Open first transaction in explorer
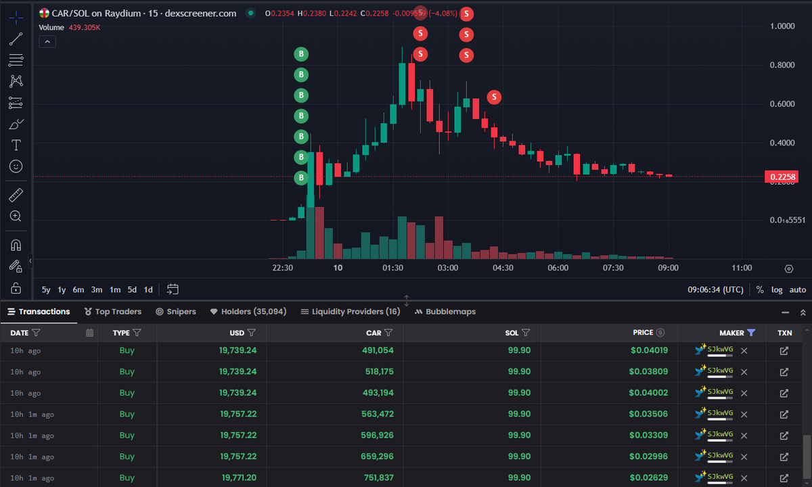The image size is (812, 487). tap(784, 350)
